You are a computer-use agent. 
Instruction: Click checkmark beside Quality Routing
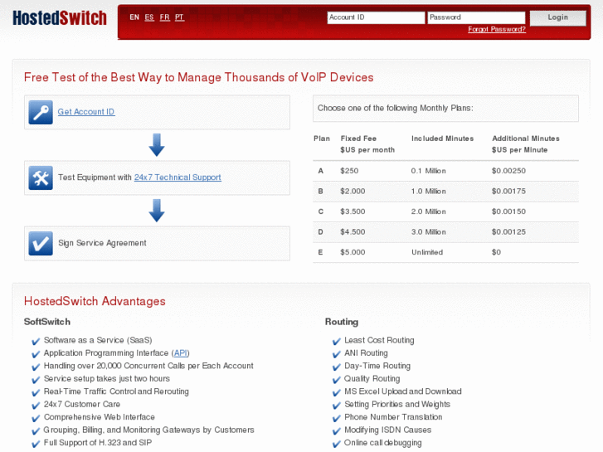click(336, 380)
